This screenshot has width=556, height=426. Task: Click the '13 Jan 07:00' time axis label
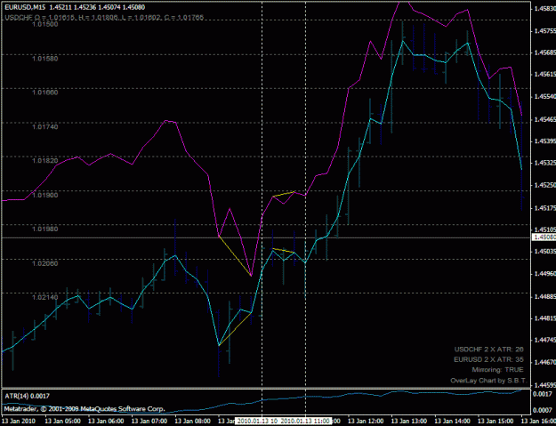click(x=149, y=421)
